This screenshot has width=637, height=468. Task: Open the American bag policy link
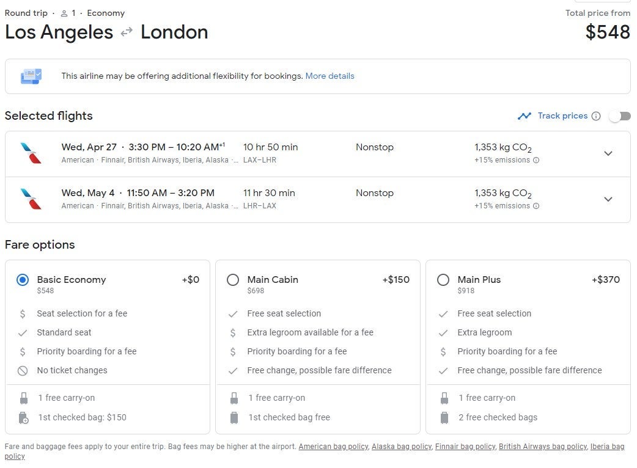[x=333, y=447]
